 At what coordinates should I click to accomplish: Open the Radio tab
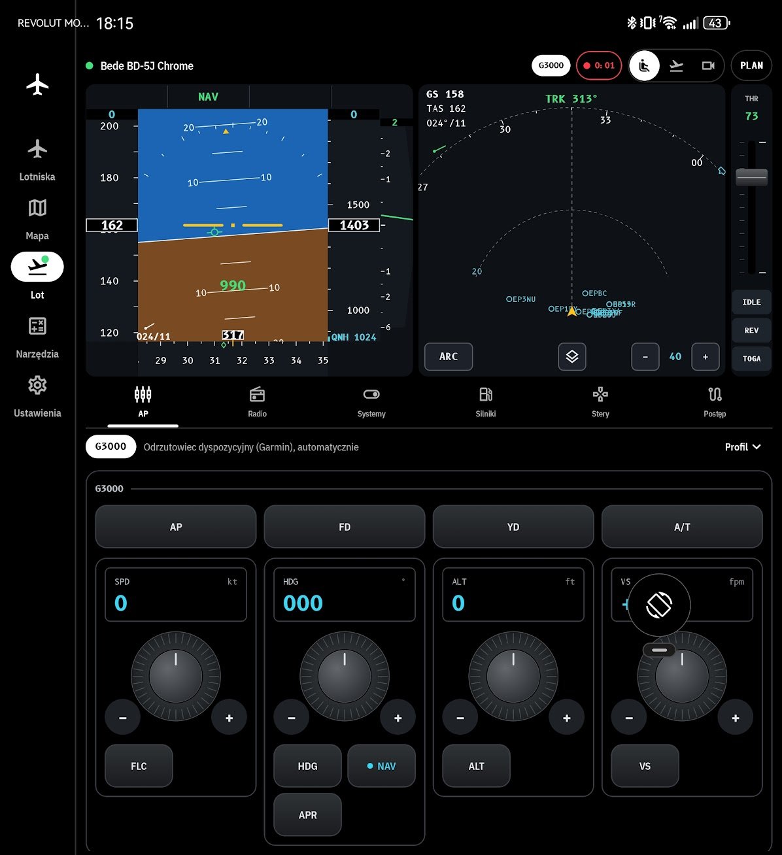258,402
